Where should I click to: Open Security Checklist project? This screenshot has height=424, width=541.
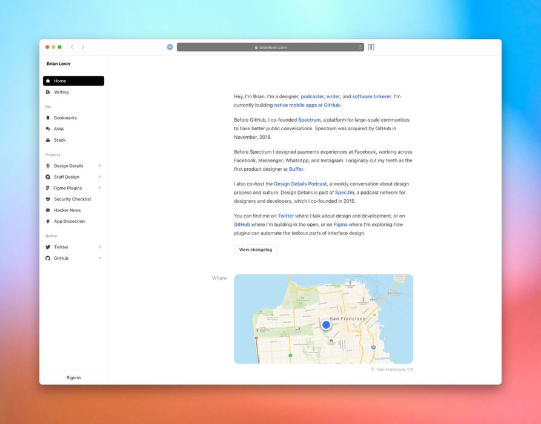[73, 199]
